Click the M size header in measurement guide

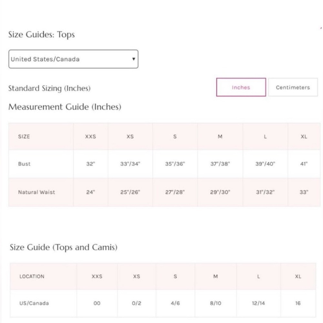tap(220, 136)
